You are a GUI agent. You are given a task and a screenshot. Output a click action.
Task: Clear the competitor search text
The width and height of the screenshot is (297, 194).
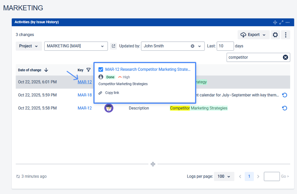pyautogui.click(x=285, y=57)
